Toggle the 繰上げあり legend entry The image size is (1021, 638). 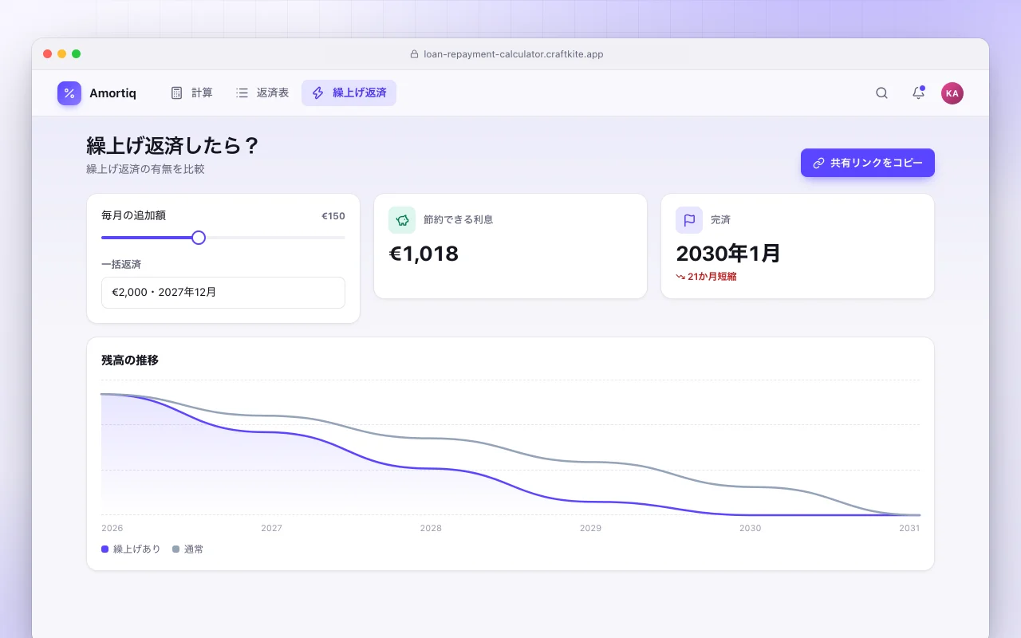[131, 549]
